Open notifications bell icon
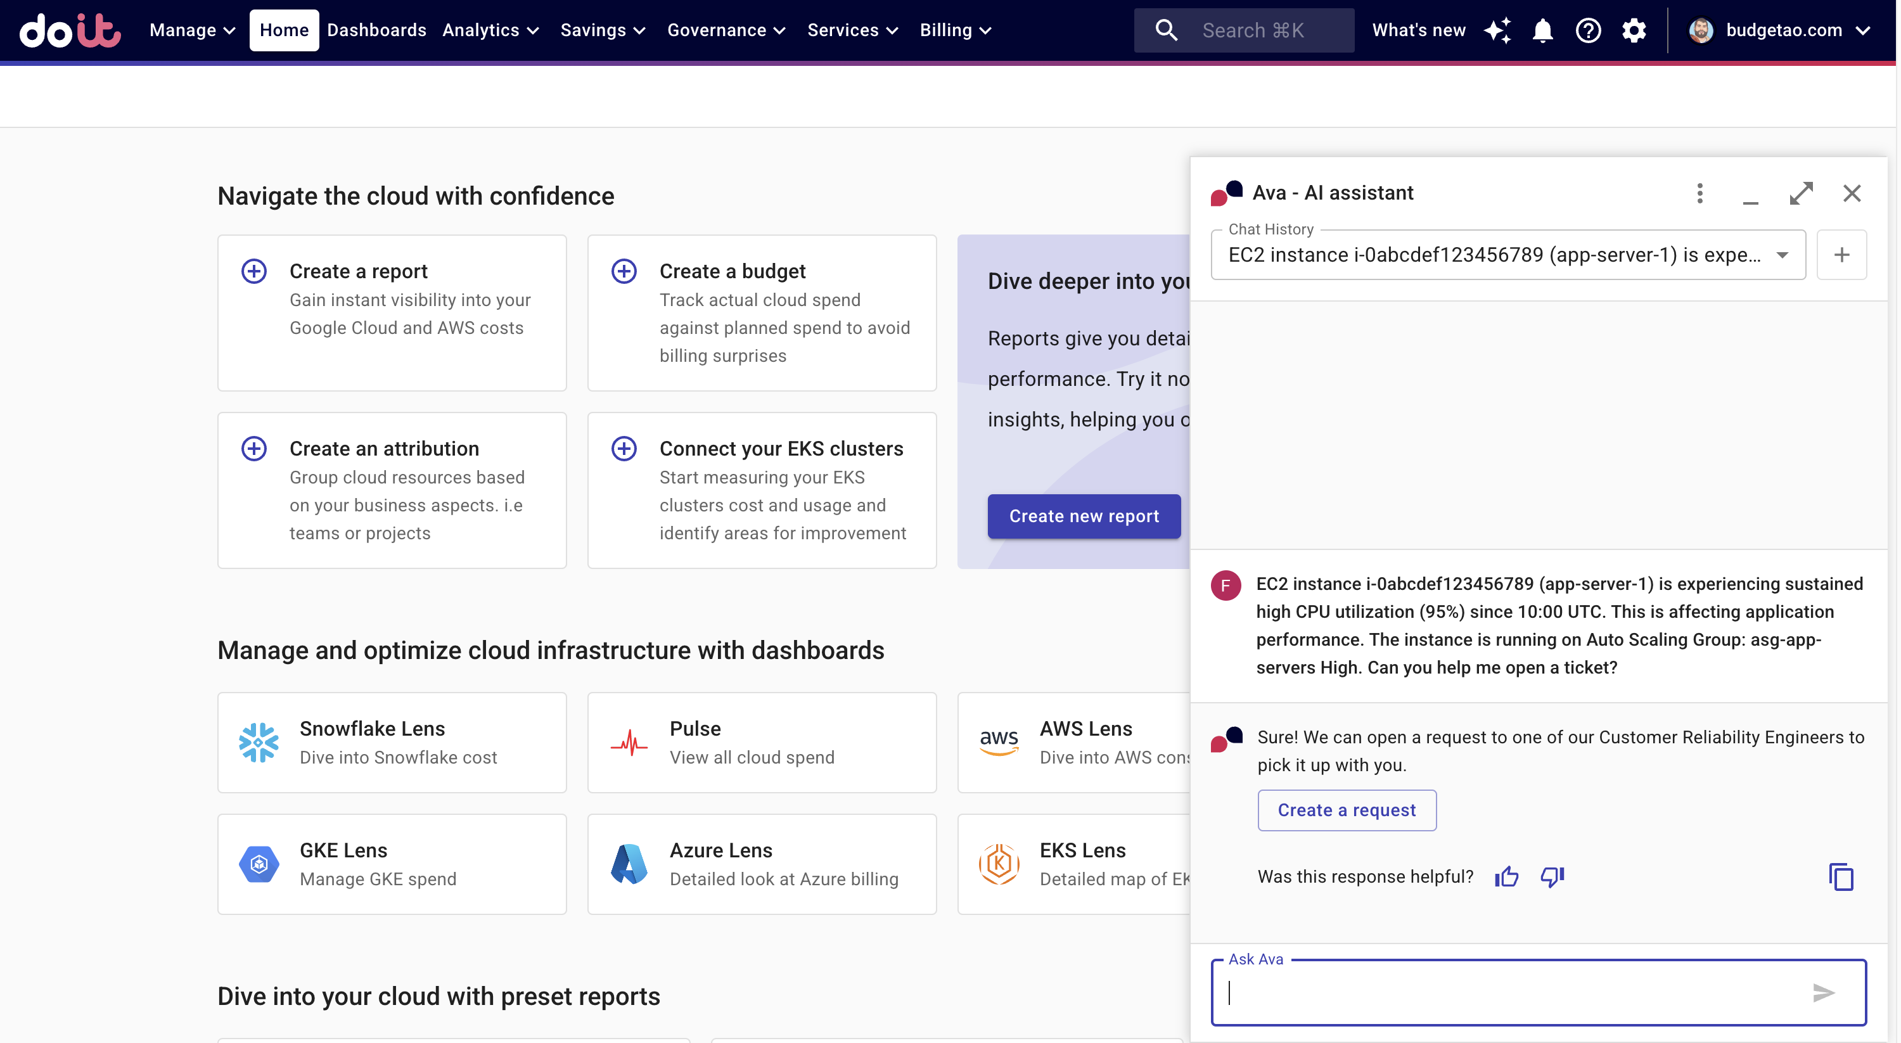The height and width of the screenshot is (1043, 1901). 1542,30
